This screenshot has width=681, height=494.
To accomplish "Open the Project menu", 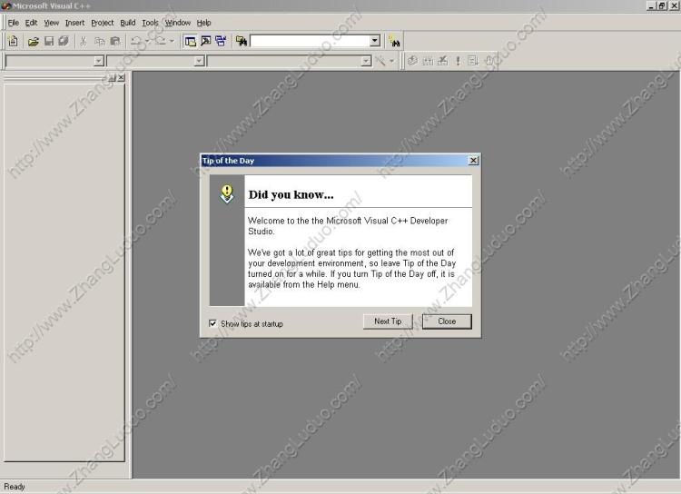I will coord(102,23).
